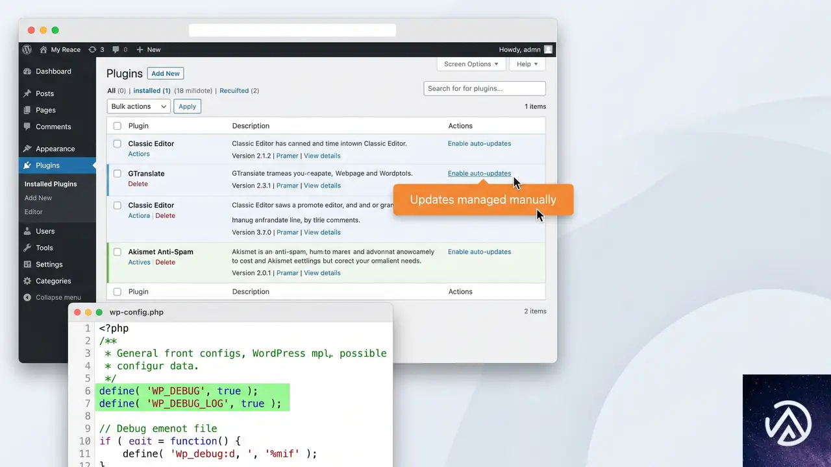This screenshot has width=831, height=467.
Task: Click the Posts pin icon in sidebar
Action: (27, 93)
